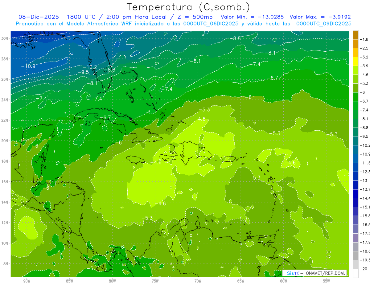Click the "24N" latitude axis label
This screenshot has height=285, width=370.
[5, 100]
